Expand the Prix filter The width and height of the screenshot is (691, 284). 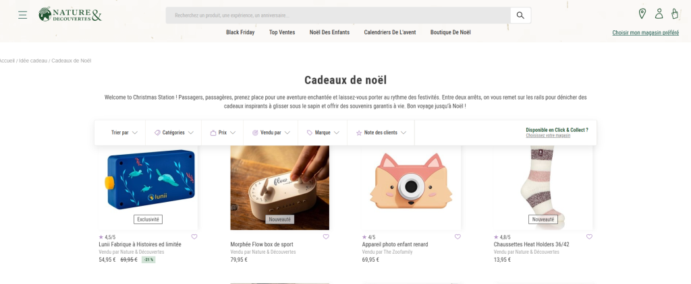click(223, 133)
